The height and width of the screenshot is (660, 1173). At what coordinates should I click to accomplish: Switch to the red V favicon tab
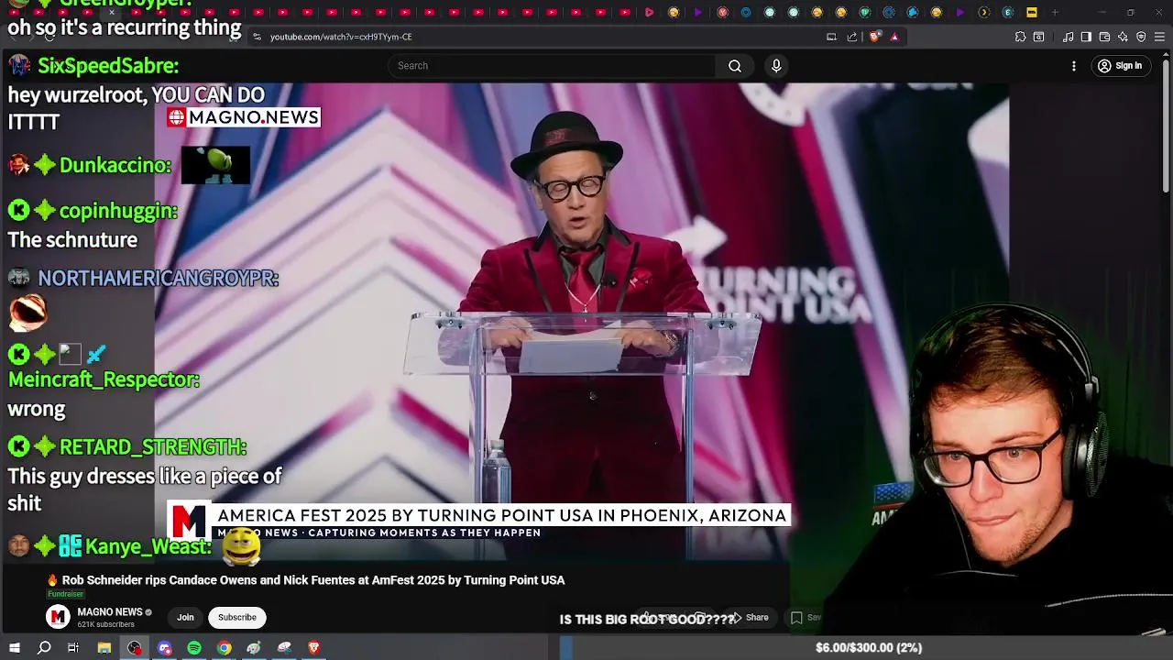(x=722, y=13)
